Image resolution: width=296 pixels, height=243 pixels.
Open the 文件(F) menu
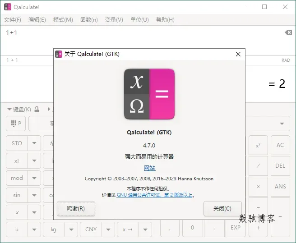13,20
